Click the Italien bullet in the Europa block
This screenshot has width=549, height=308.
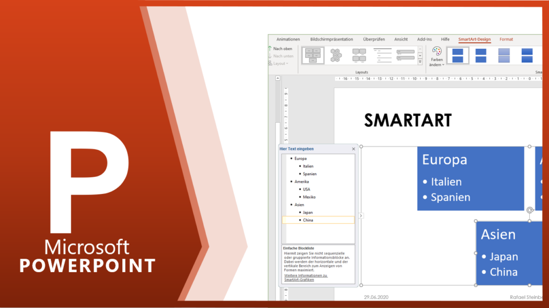click(x=446, y=182)
